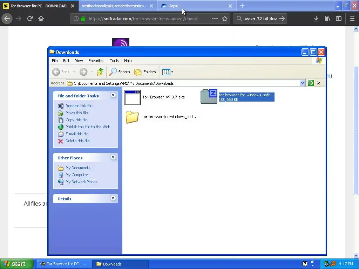Viewport: 359px width, 269px height.
Task: Open the View menu in Downloads window
Action: click(79, 61)
